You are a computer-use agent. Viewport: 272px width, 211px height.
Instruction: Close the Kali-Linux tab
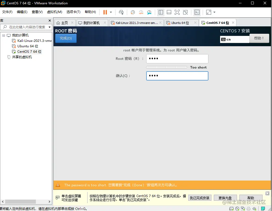tap(161, 23)
